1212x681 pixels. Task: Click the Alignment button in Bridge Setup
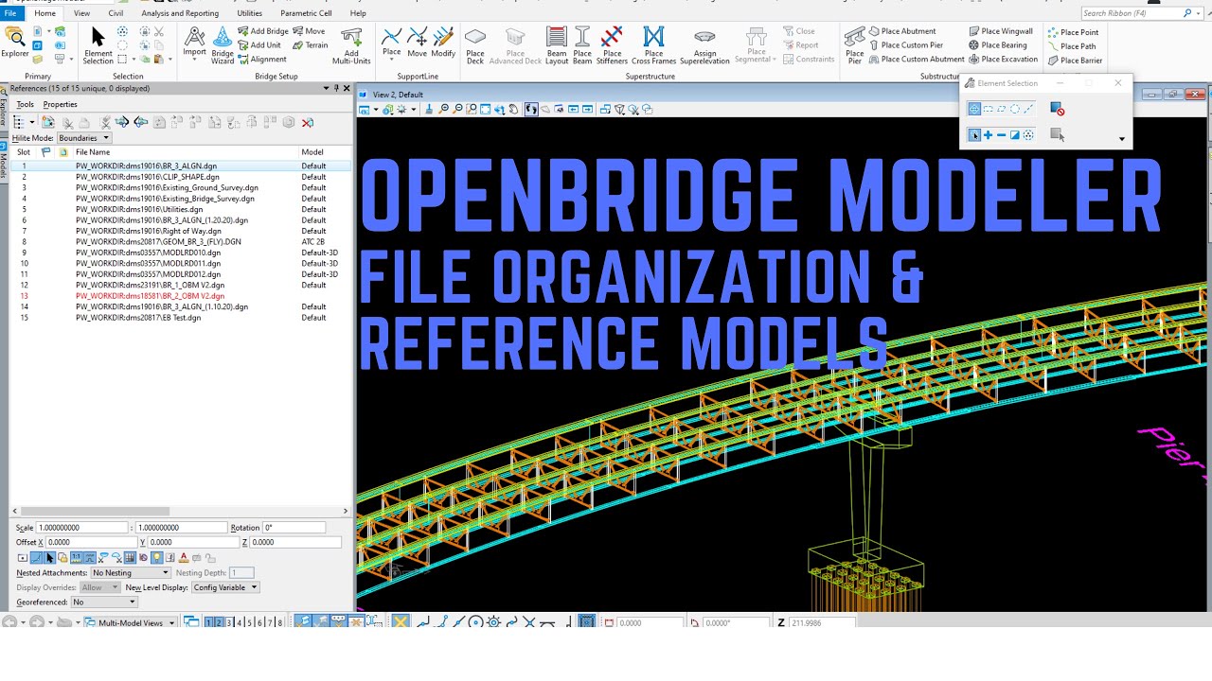coord(261,59)
